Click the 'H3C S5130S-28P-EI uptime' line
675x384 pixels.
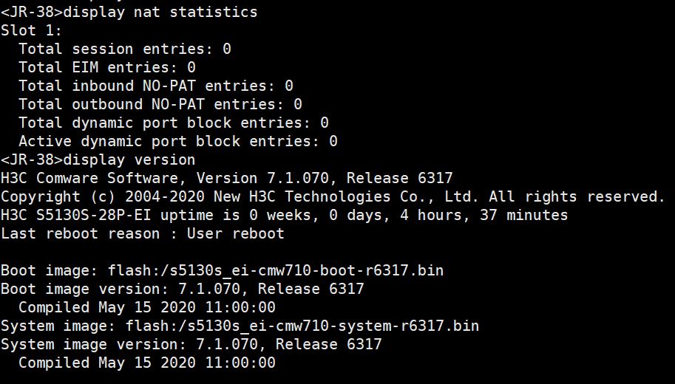(x=284, y=215)
